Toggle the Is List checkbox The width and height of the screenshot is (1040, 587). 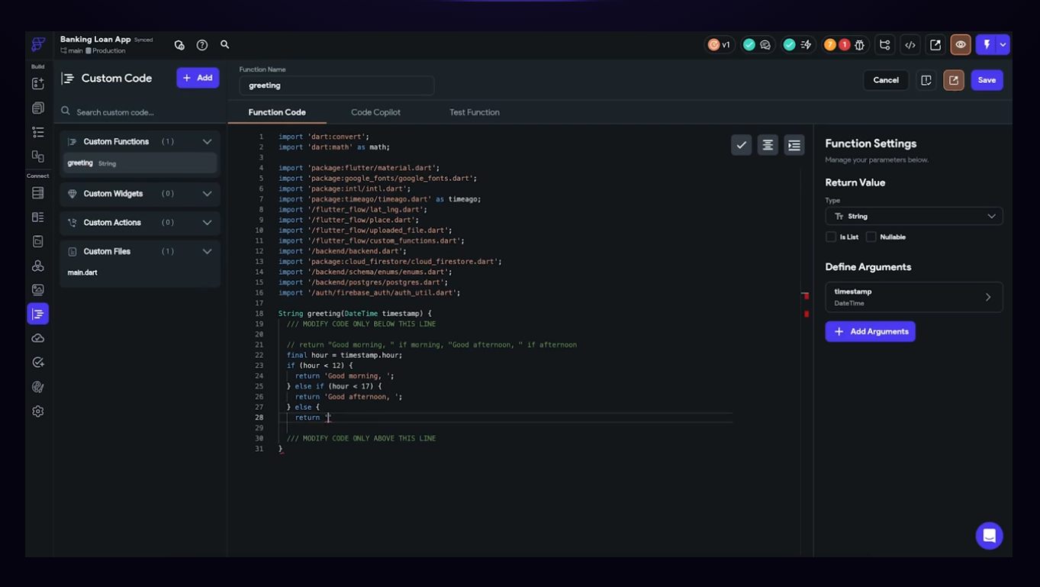[x=831, y=237]
